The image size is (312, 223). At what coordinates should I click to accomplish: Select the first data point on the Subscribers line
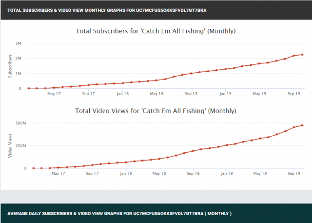coord(29,88)
